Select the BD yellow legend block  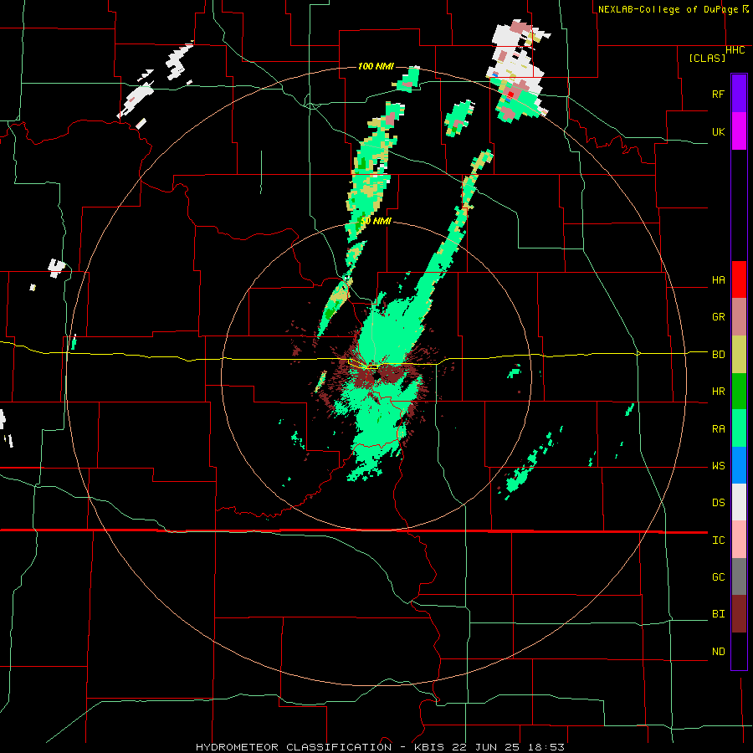click(739, 355)
